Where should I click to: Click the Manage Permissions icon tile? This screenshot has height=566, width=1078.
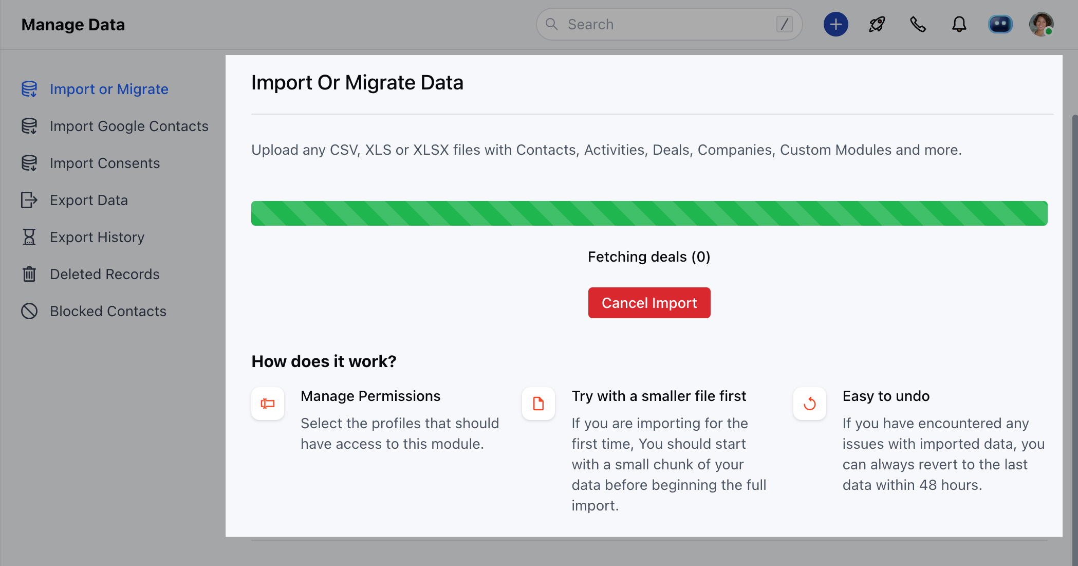pos(268,404)
